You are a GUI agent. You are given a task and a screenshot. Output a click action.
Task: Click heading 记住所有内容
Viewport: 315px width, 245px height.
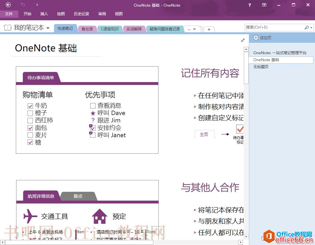[210, 73]
